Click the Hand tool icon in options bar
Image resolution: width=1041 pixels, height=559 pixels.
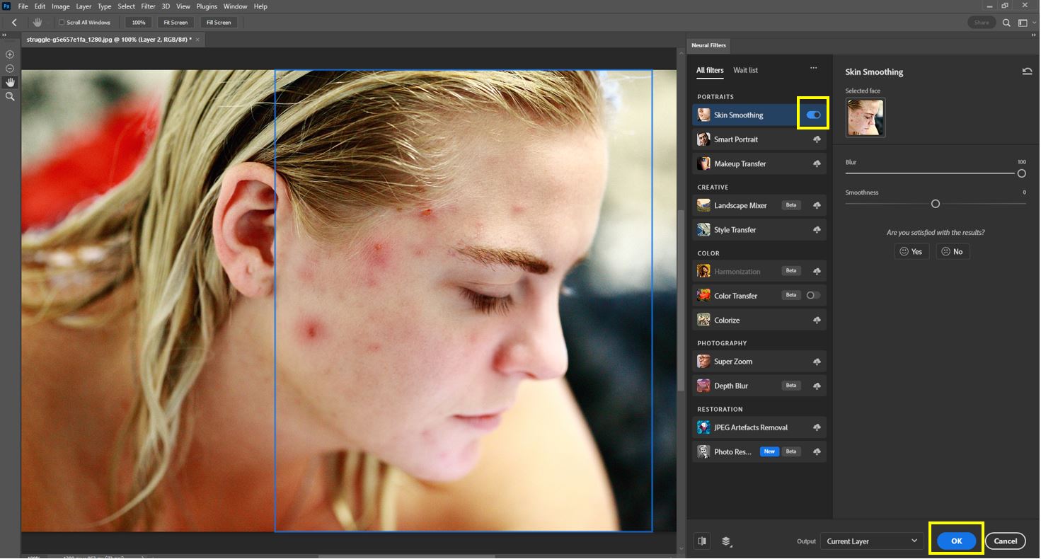(38, 23)
